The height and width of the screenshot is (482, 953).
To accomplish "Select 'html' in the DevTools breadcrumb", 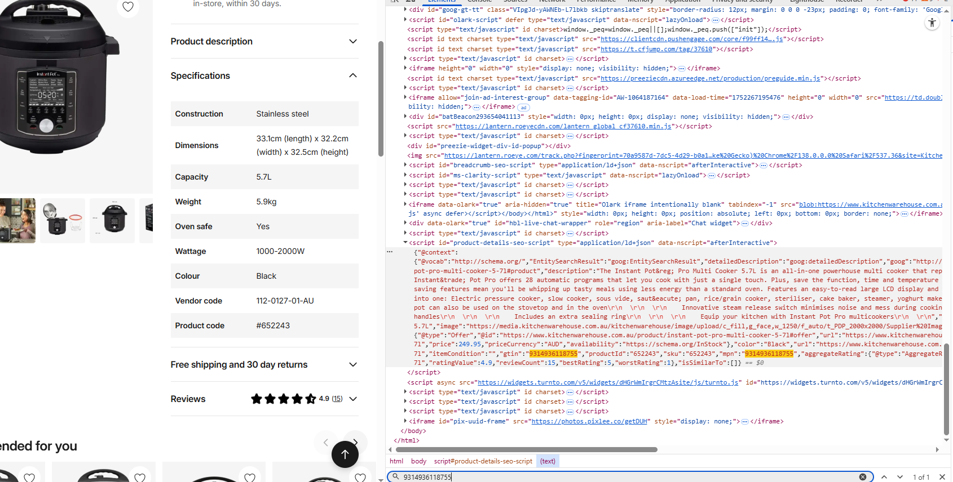I will [396, 461].
